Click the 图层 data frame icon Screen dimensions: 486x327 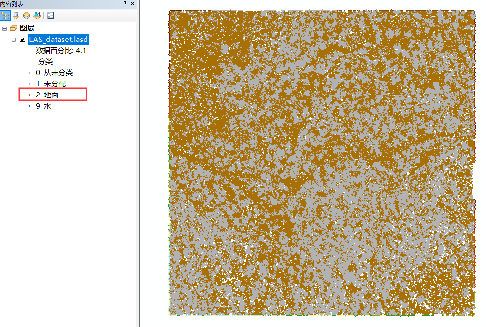click(14, 28)
